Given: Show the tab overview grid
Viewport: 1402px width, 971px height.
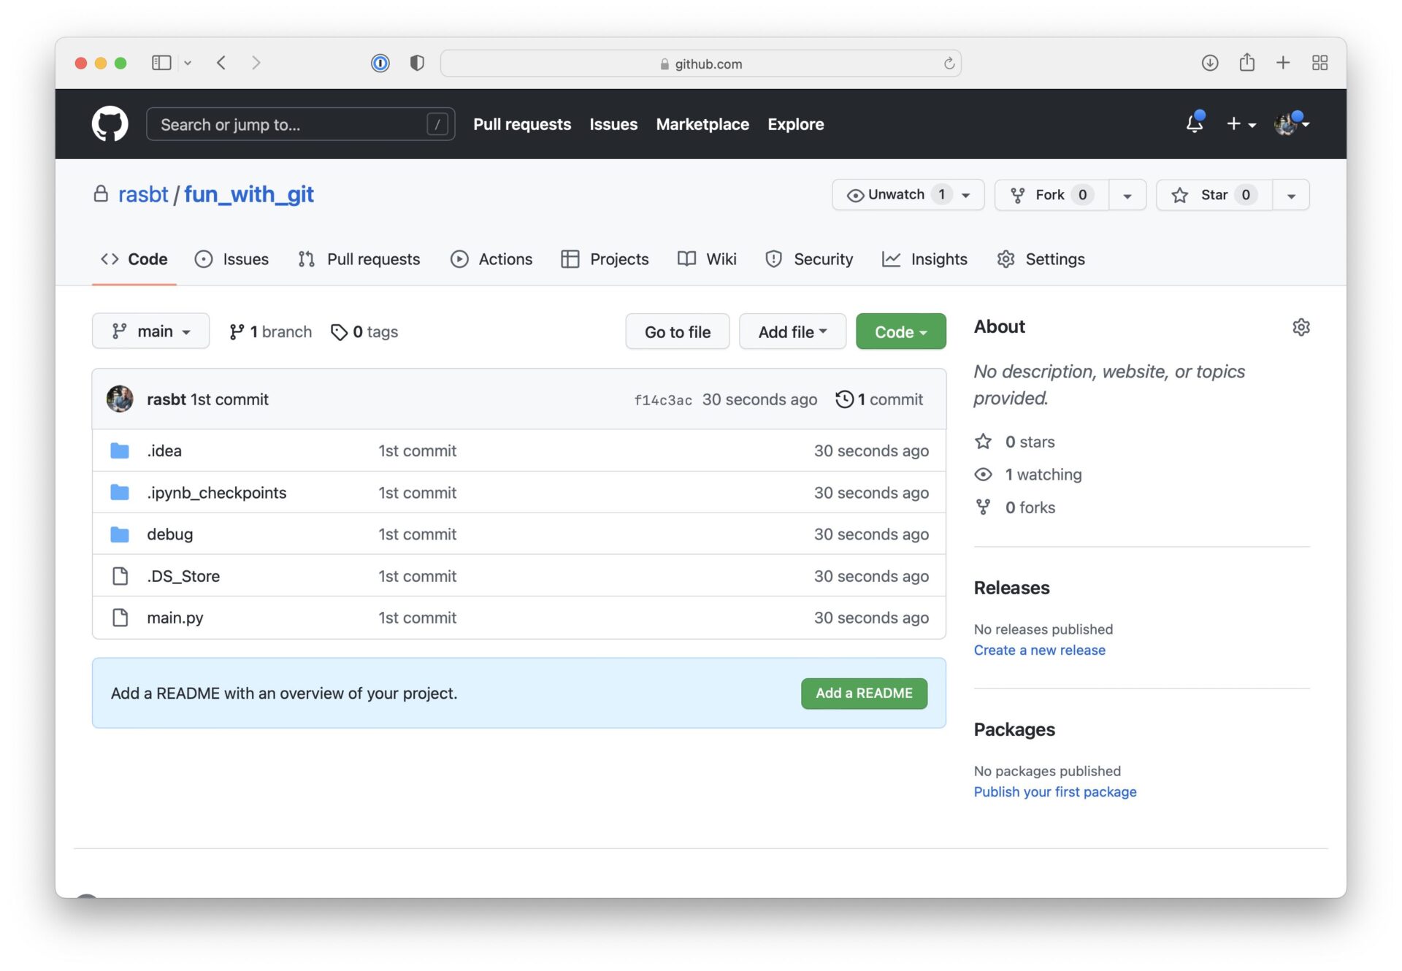Looking at the screenshot, I should pyautogui.click(x=1319, y=63).
